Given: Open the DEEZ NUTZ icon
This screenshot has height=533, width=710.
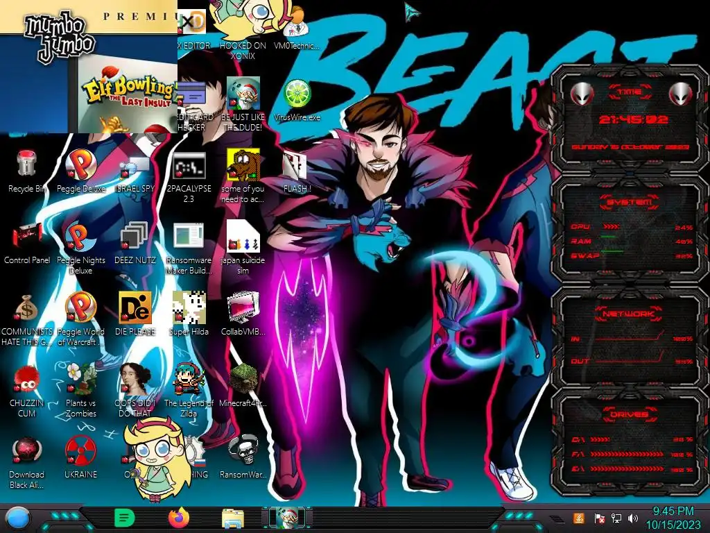Looking at the screenshot, I should 135,243.
